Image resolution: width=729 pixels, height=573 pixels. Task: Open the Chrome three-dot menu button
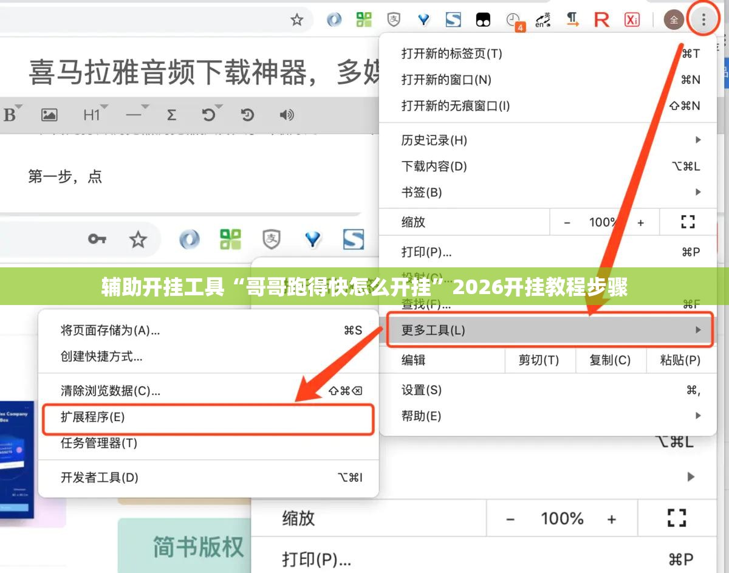coord(703,19)
